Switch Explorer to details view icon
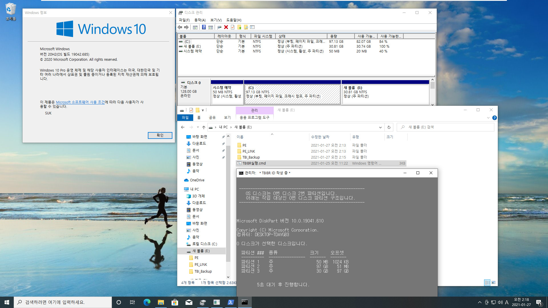This screenshot has height=308, width=548. click(487, 283)
